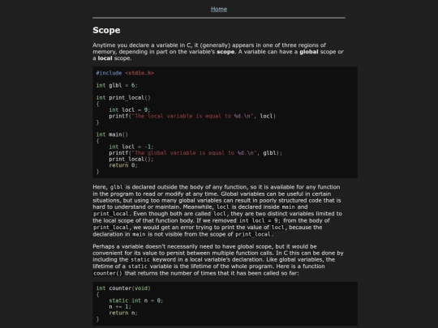Click printf 'The local variable' line

(x=192, y=116)
